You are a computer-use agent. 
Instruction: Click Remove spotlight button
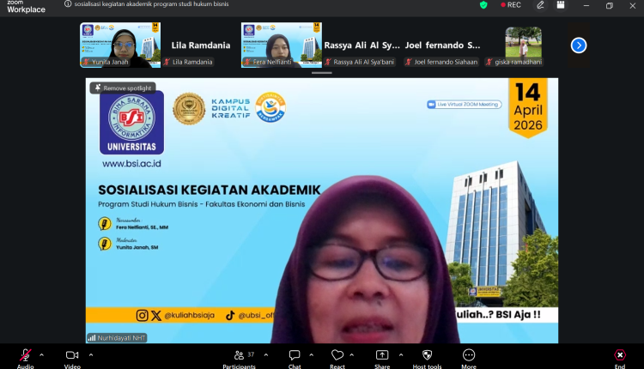[x=123, y=88]
